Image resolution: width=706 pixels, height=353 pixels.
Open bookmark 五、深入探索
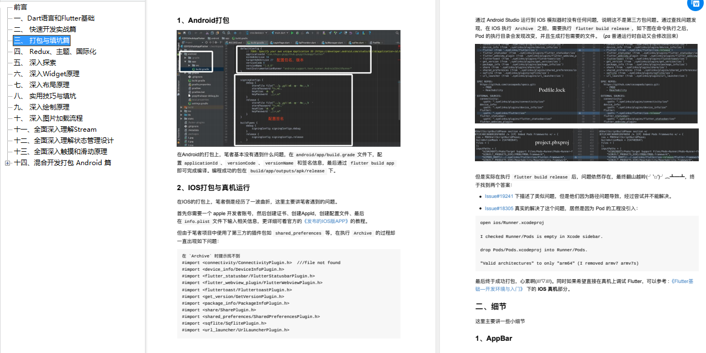35,62
